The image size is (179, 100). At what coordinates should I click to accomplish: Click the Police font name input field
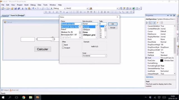[x=71, y=24]
